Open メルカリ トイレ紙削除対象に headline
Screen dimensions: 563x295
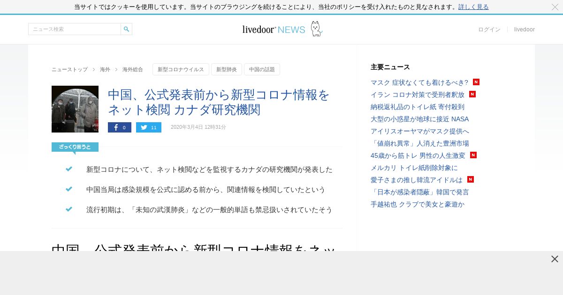click(414, 168)
